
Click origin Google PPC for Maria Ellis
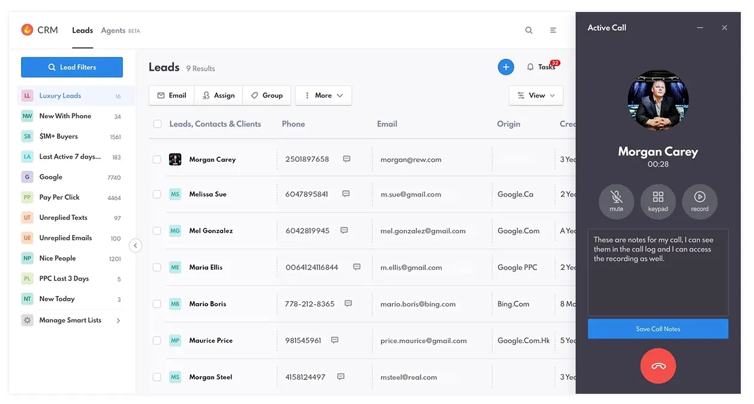518,267
